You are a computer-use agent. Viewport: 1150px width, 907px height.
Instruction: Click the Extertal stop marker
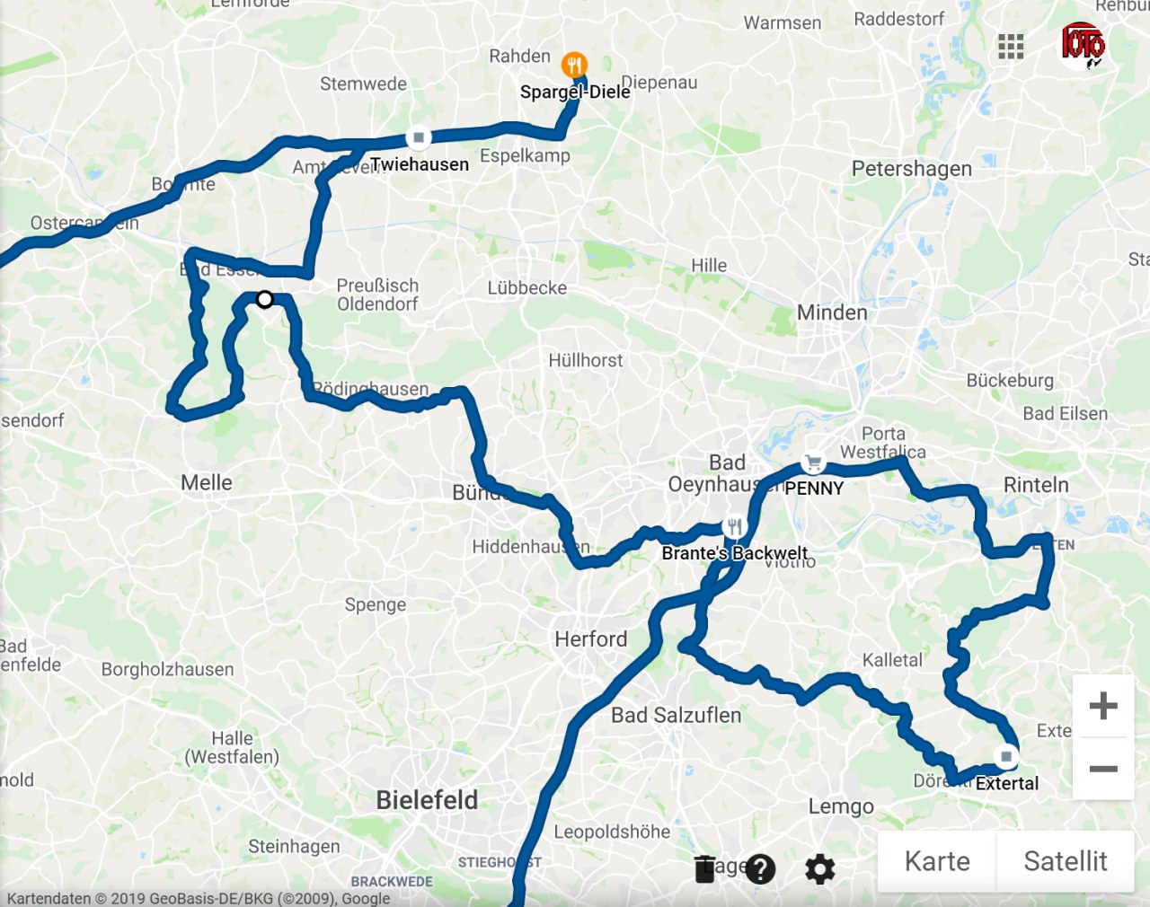[x=1006, y=757]
